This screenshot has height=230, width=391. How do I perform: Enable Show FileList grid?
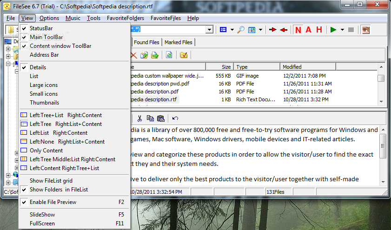click(74, 181)
